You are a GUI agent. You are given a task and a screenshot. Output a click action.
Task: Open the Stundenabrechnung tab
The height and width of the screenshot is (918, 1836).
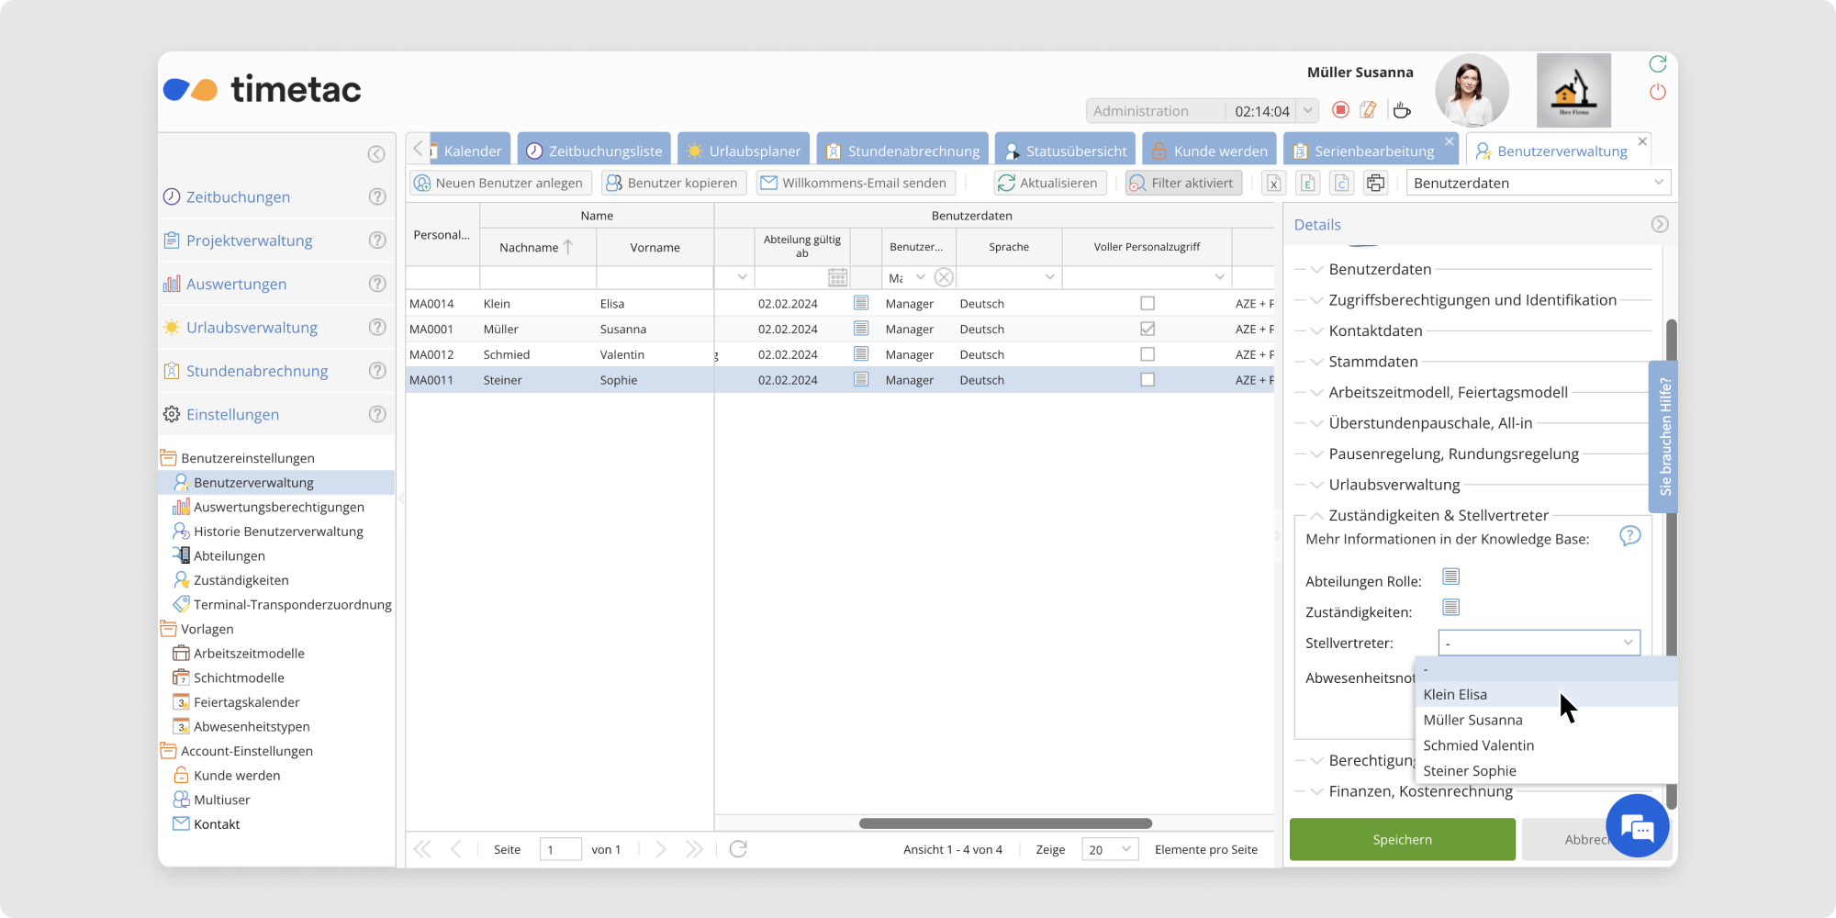[902, 151]
